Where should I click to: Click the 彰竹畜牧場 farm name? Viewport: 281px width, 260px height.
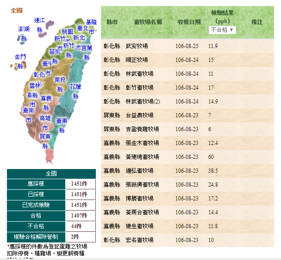(x=139, y=88)
